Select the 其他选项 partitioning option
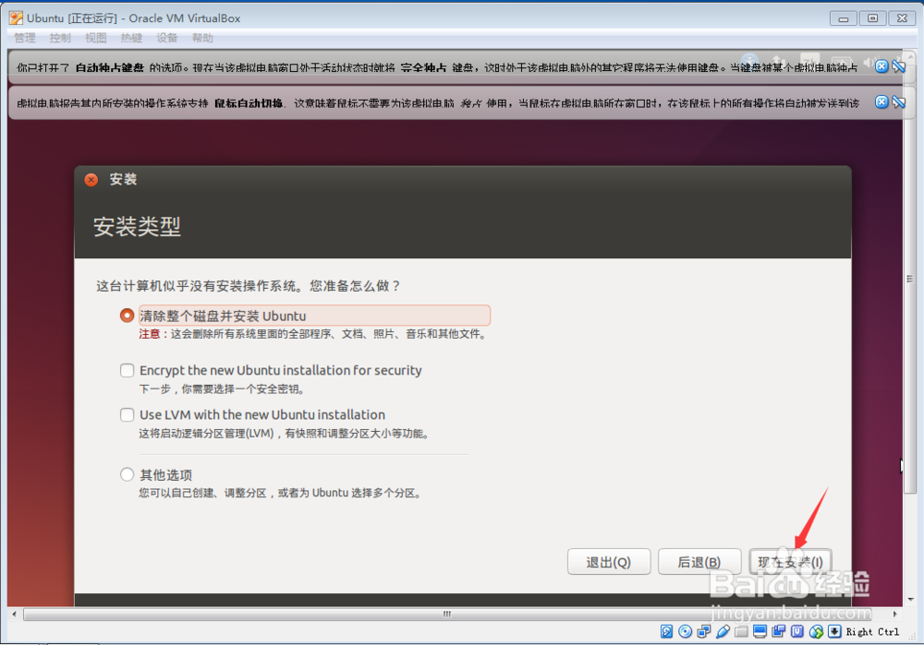 (127, 474)
